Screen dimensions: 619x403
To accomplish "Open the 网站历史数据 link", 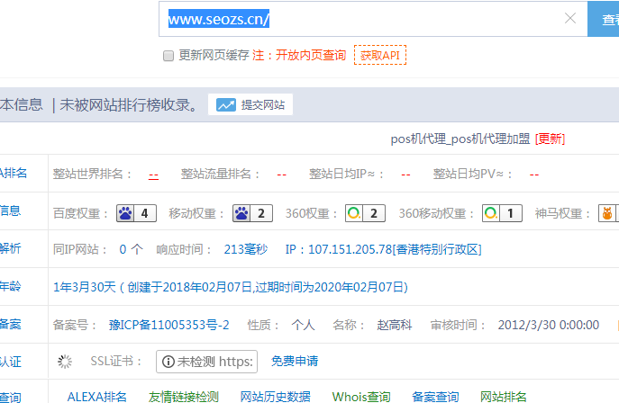I will pyautogui.click(x=275, y=397).
